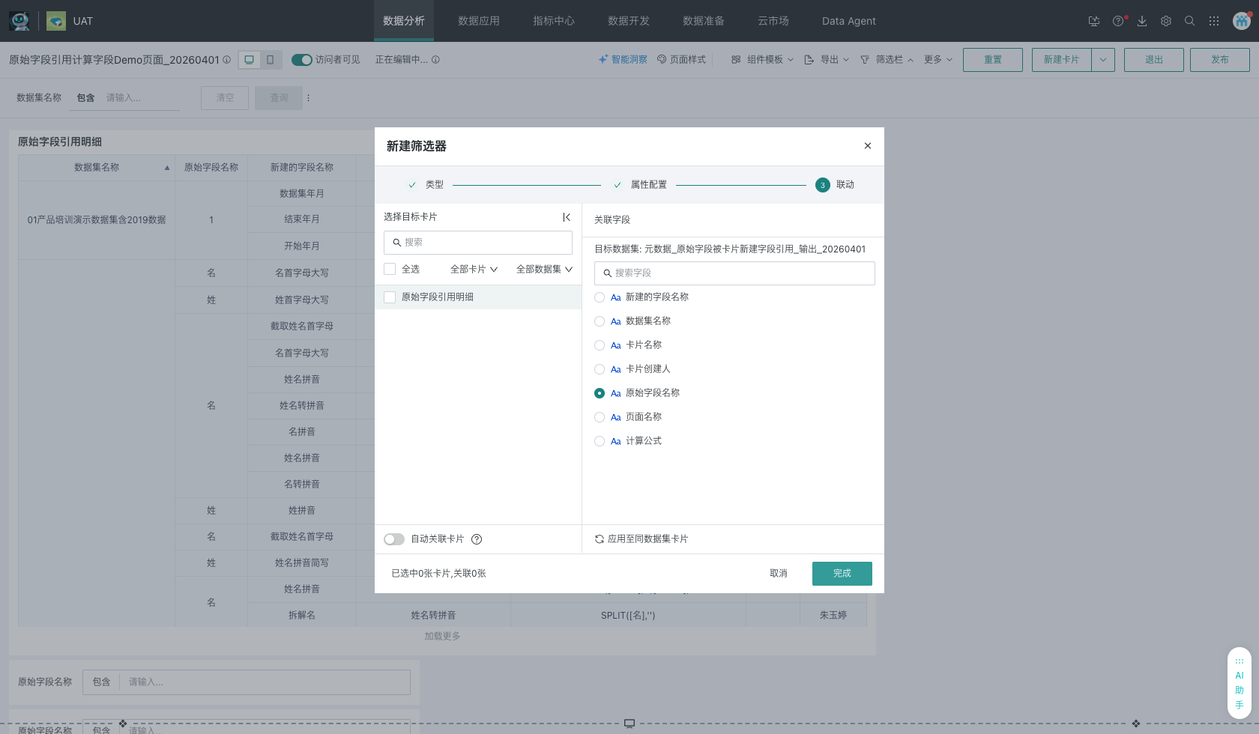The width and height of the screenshot is (1259, 734).
Task: Click the 组件模板 component template icon
Action: (x=737, y=59)
